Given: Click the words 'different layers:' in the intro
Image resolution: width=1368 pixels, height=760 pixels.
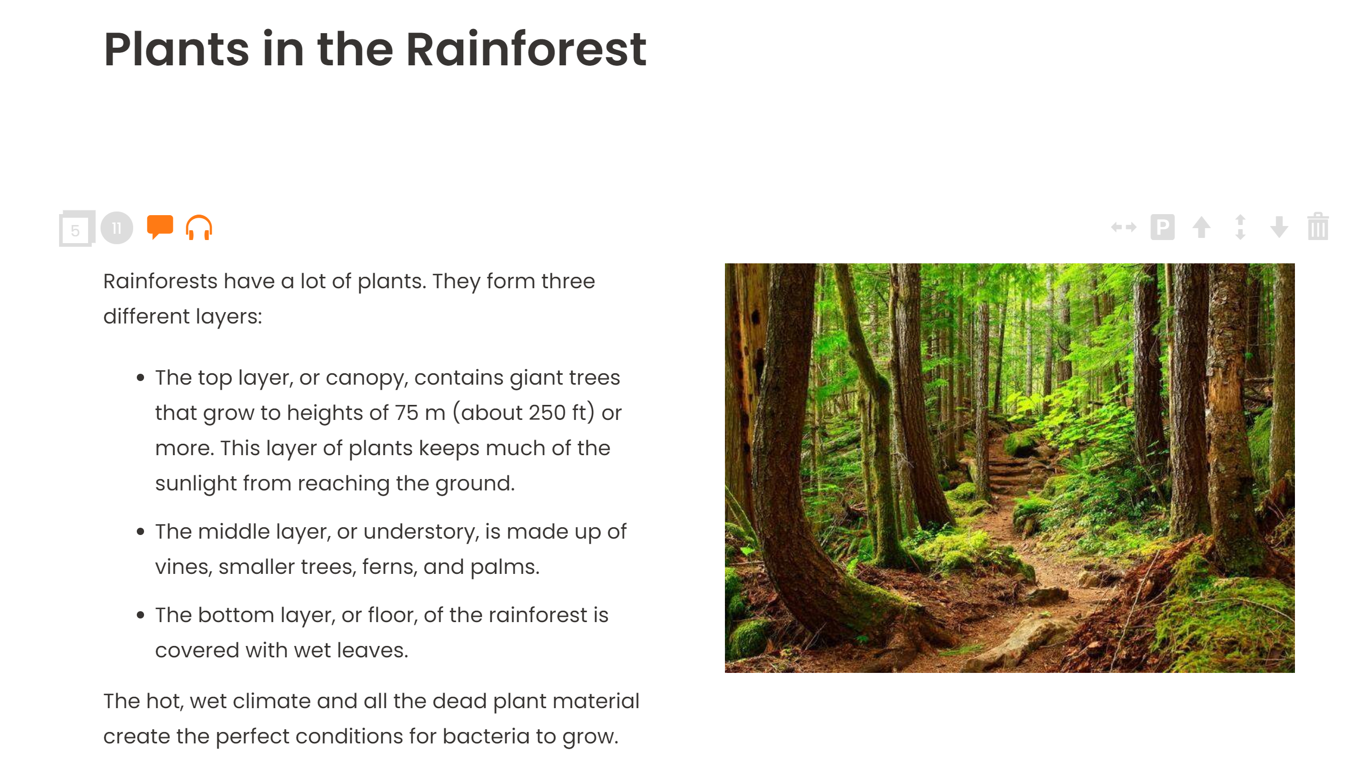Looking at the screenshot, I should pos(183,316).
